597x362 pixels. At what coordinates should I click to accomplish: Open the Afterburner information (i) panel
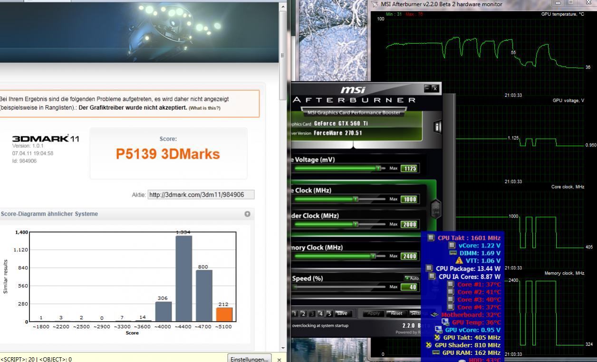(437, 127)
